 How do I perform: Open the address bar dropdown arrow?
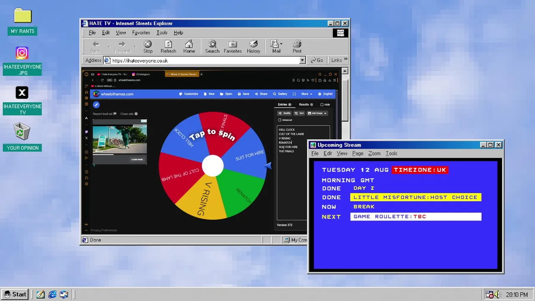point(303,60)
